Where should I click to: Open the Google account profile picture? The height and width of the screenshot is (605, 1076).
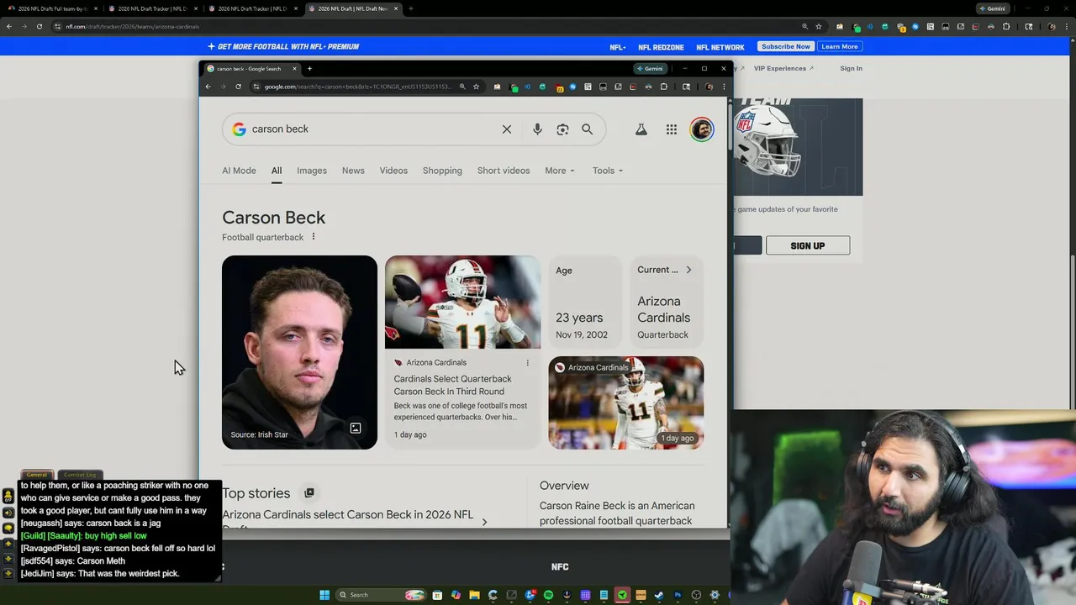coord(702,129)
